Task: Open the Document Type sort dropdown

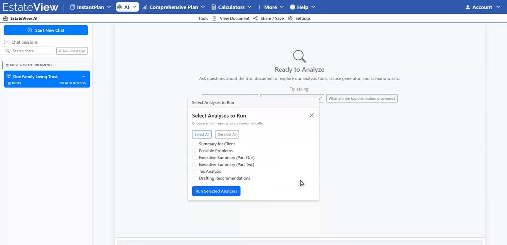Action: [72, 51]
